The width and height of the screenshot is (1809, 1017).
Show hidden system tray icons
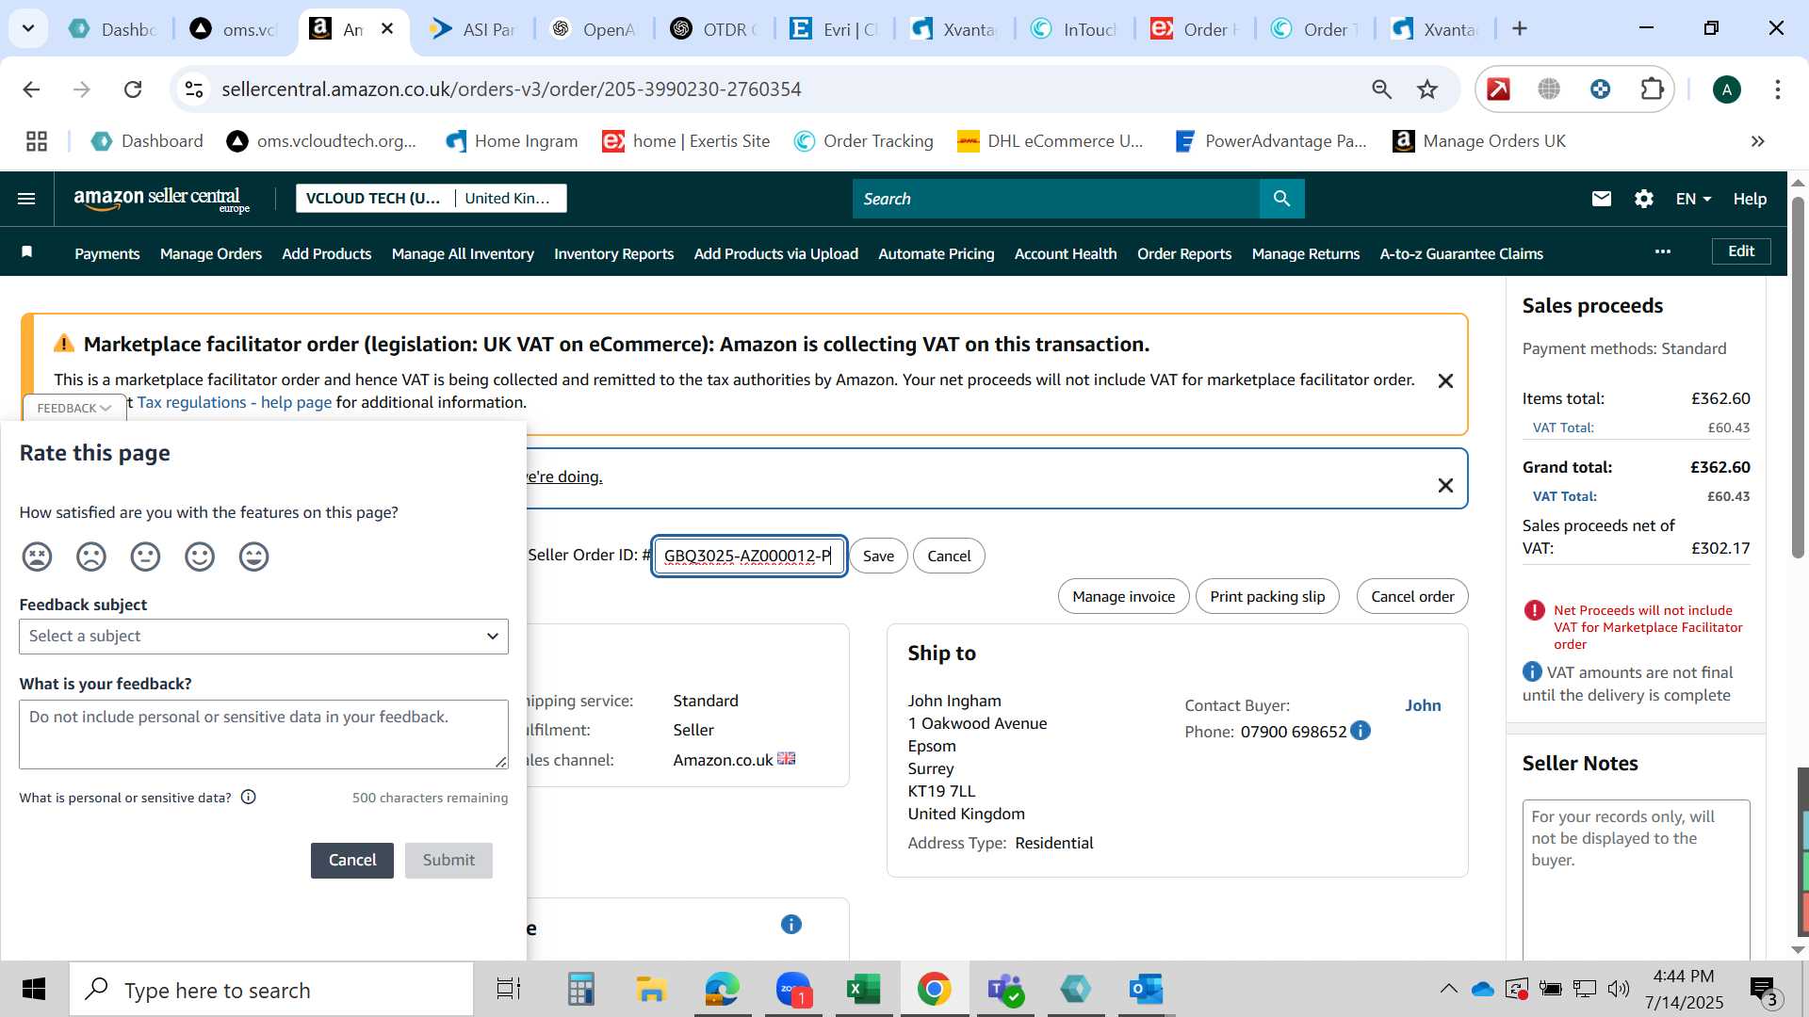coord(1448,989)
